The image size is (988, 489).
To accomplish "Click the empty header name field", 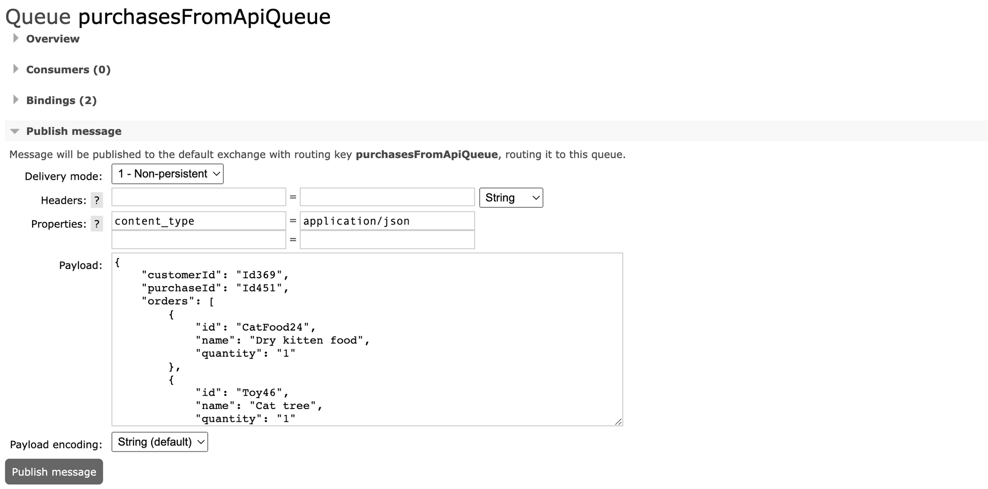I will coord(198,196).
